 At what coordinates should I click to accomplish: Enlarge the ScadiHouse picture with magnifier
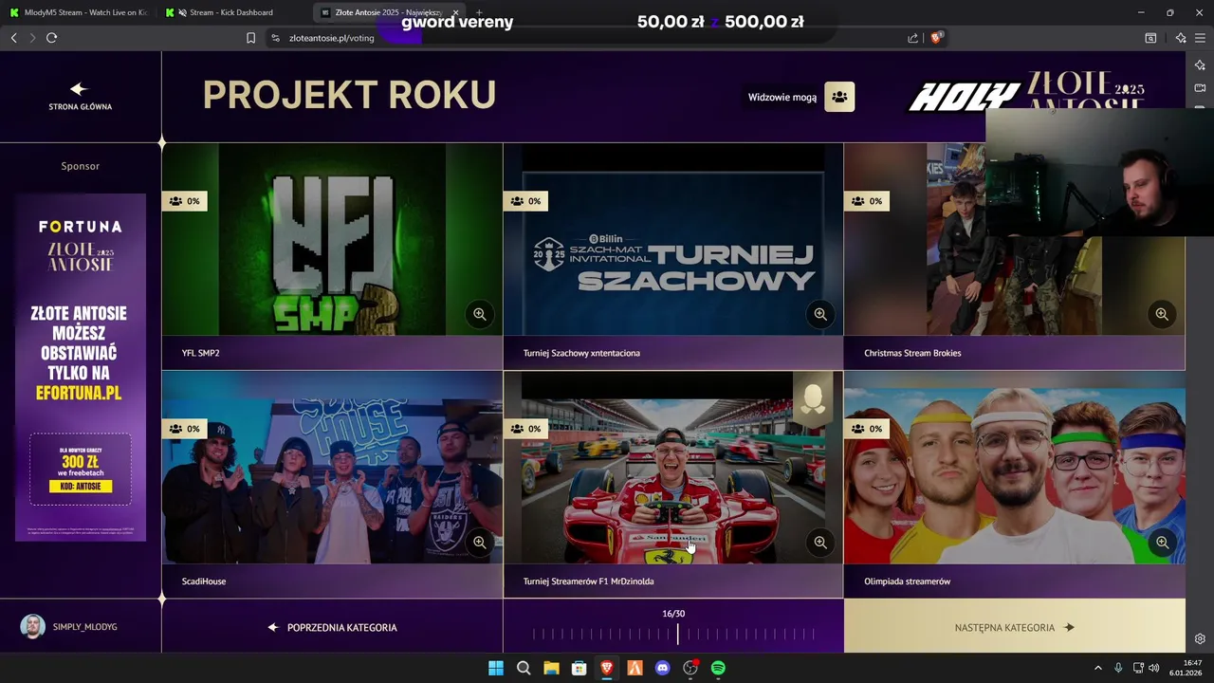479,543
